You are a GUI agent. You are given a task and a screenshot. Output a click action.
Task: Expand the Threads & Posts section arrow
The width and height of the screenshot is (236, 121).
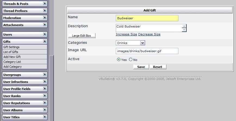point(45,4)
